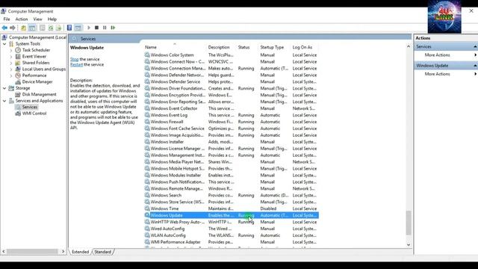Open More Actions under Windows Update

(x=437, y=74)
